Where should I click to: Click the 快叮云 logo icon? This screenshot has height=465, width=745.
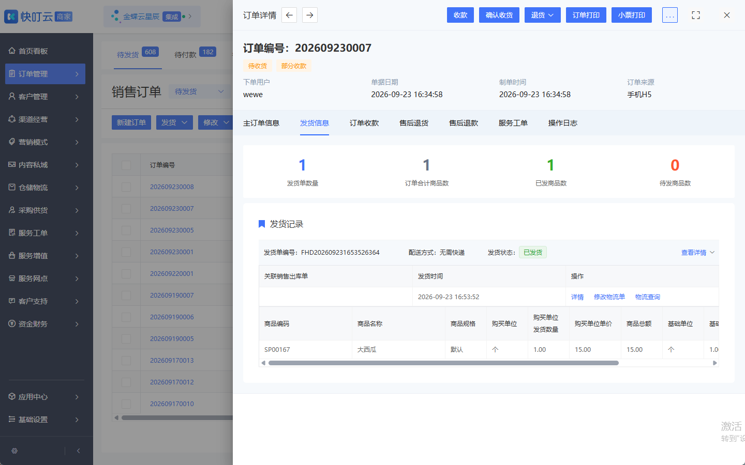(x=11, y=17)
